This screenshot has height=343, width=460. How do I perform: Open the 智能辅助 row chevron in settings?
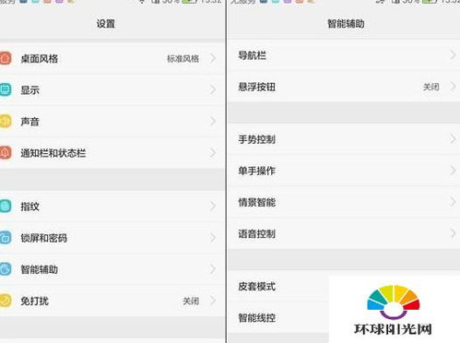coord(213,269)
